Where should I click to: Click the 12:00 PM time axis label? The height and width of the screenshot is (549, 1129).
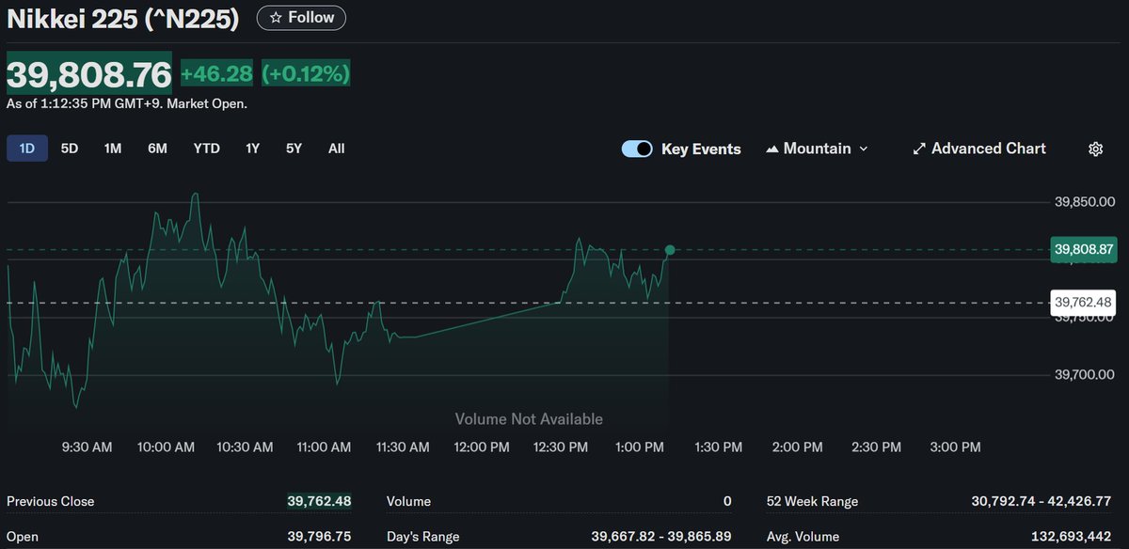[482, 447]
